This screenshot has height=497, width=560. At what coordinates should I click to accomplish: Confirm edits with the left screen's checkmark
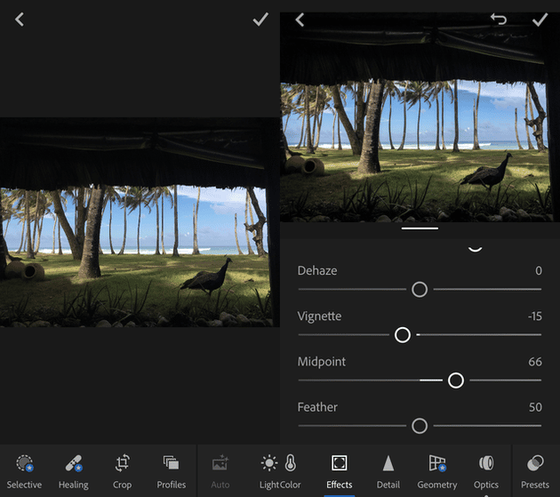click(x=260, y=20)
